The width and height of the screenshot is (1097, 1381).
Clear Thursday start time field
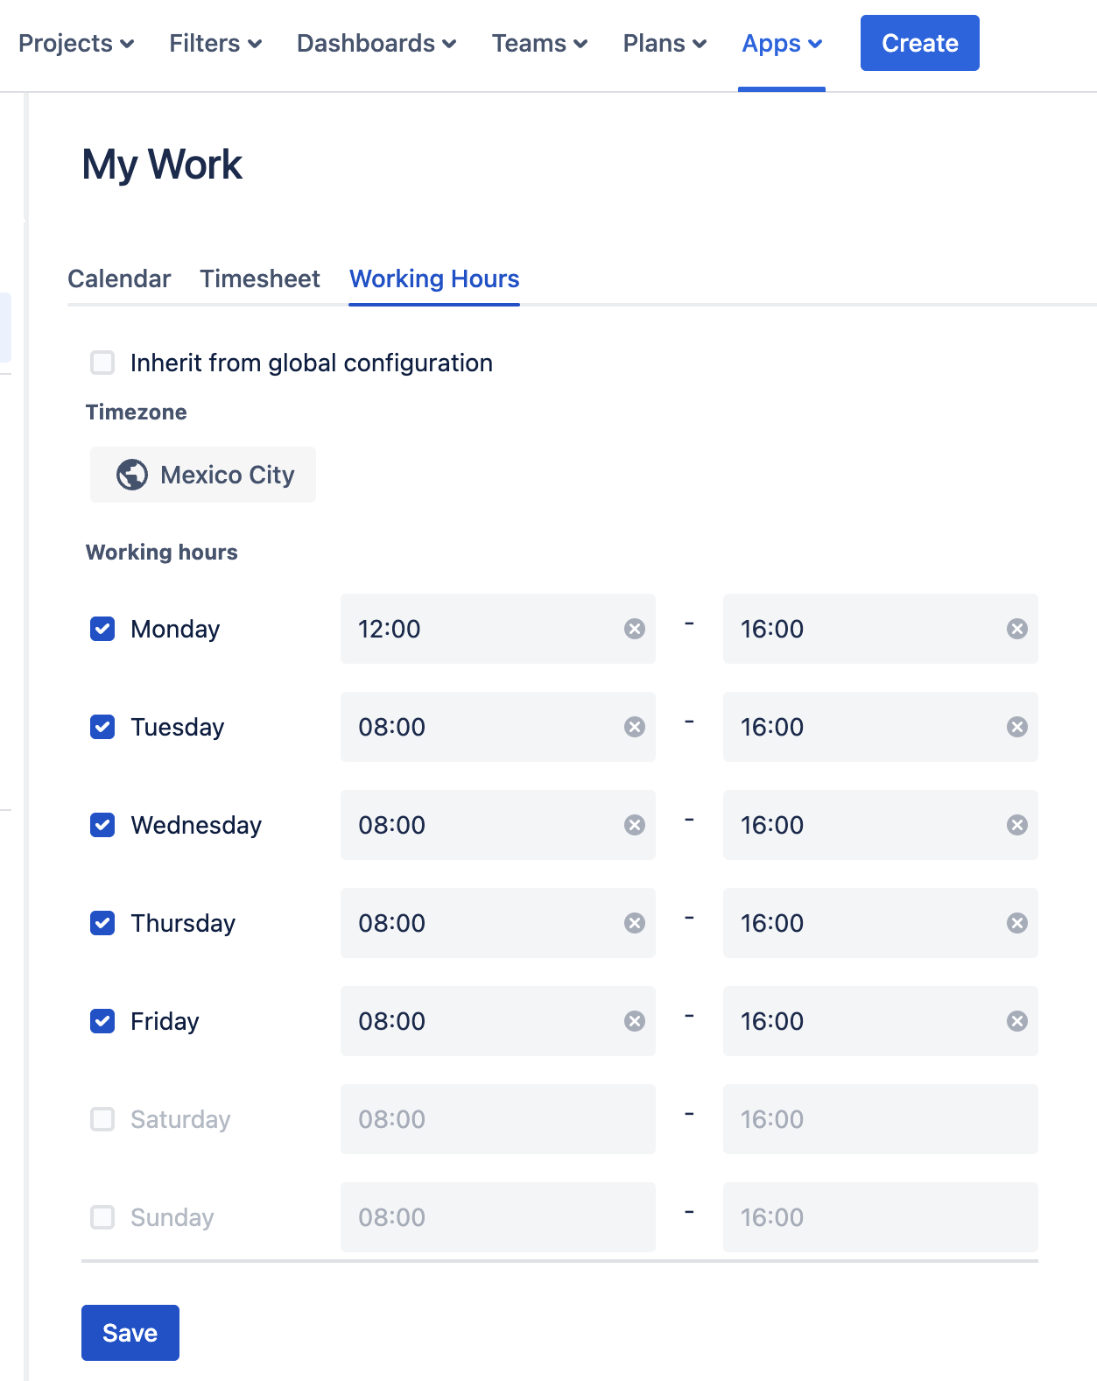point(635,923)
